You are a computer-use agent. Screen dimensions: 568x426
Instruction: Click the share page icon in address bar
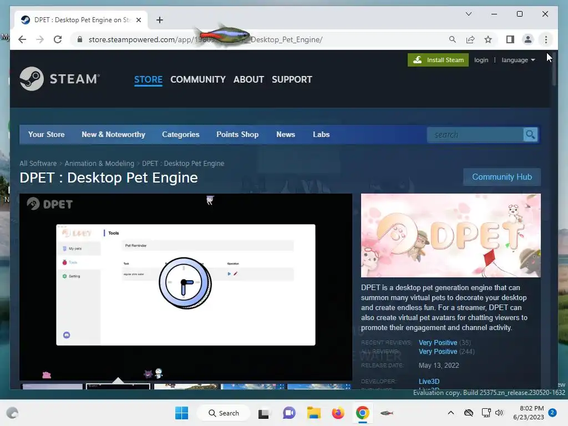[x=470, y=39]
